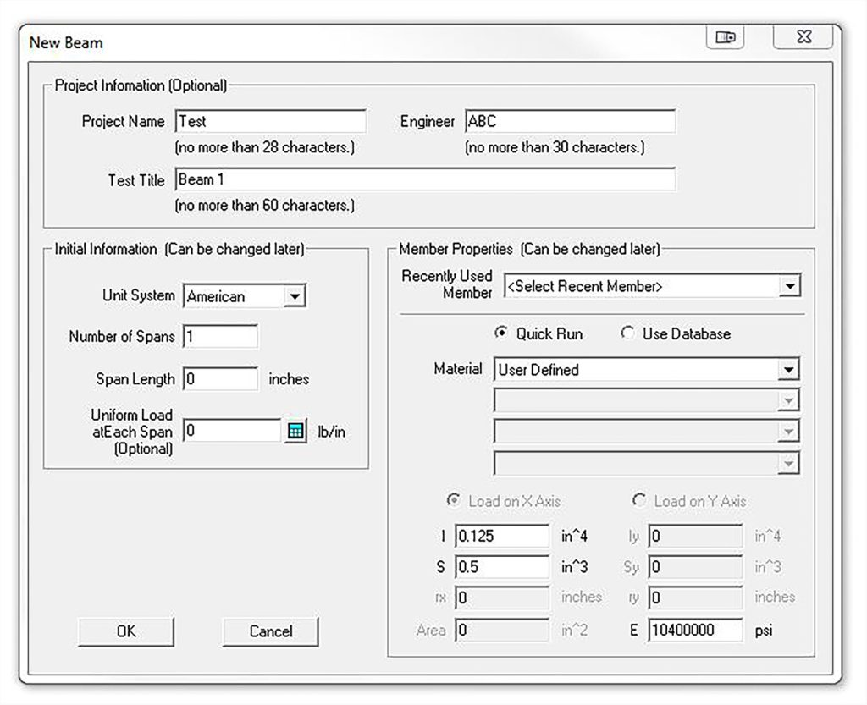Click the Span Length input box
This screenshot has width=867, height=705.
click(220, 379)
